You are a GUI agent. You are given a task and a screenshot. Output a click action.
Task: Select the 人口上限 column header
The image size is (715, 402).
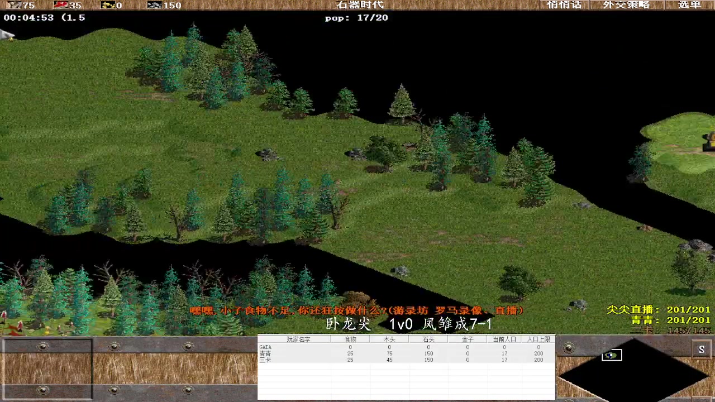pos(538,339)
